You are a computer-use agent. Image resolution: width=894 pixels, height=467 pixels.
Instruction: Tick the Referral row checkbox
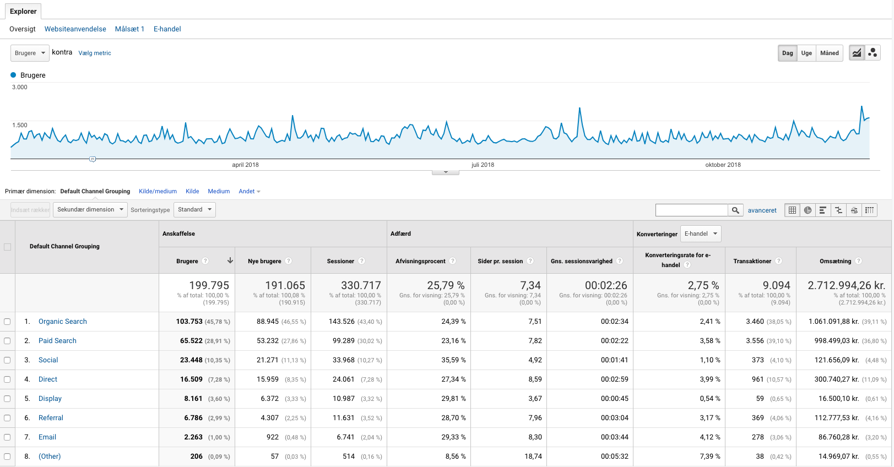(7, 418)
